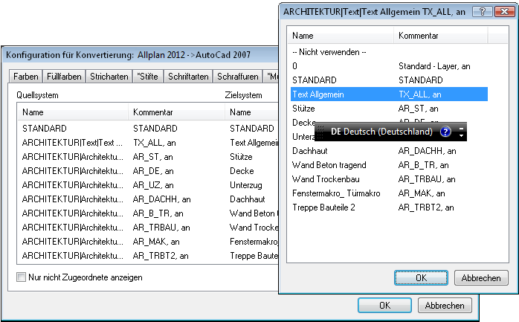The width and height of the screenshot is (519, 322).
Task: Confirm with OK in layer selection dialog
Action: (421, 277)
